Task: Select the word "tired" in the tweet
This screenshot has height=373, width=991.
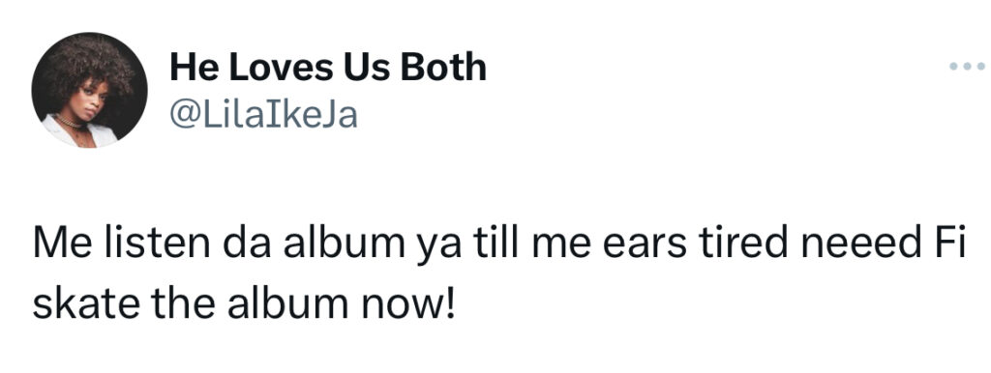Action: coord(743,244)
